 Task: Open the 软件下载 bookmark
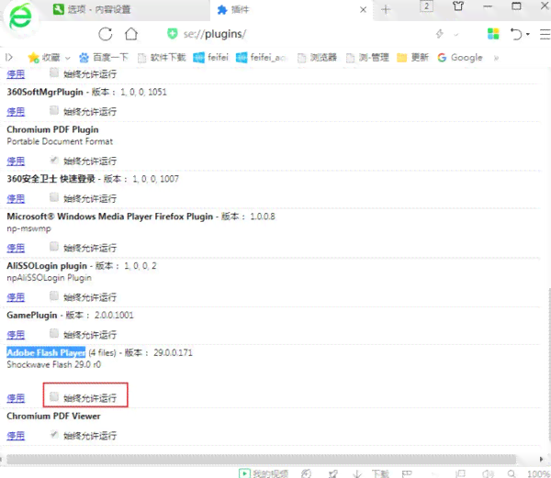click(162, 58)
